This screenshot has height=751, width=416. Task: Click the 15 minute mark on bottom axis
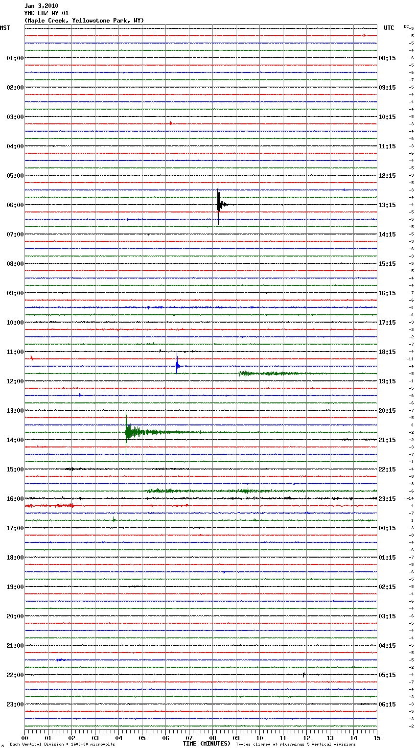coord(376,738)
